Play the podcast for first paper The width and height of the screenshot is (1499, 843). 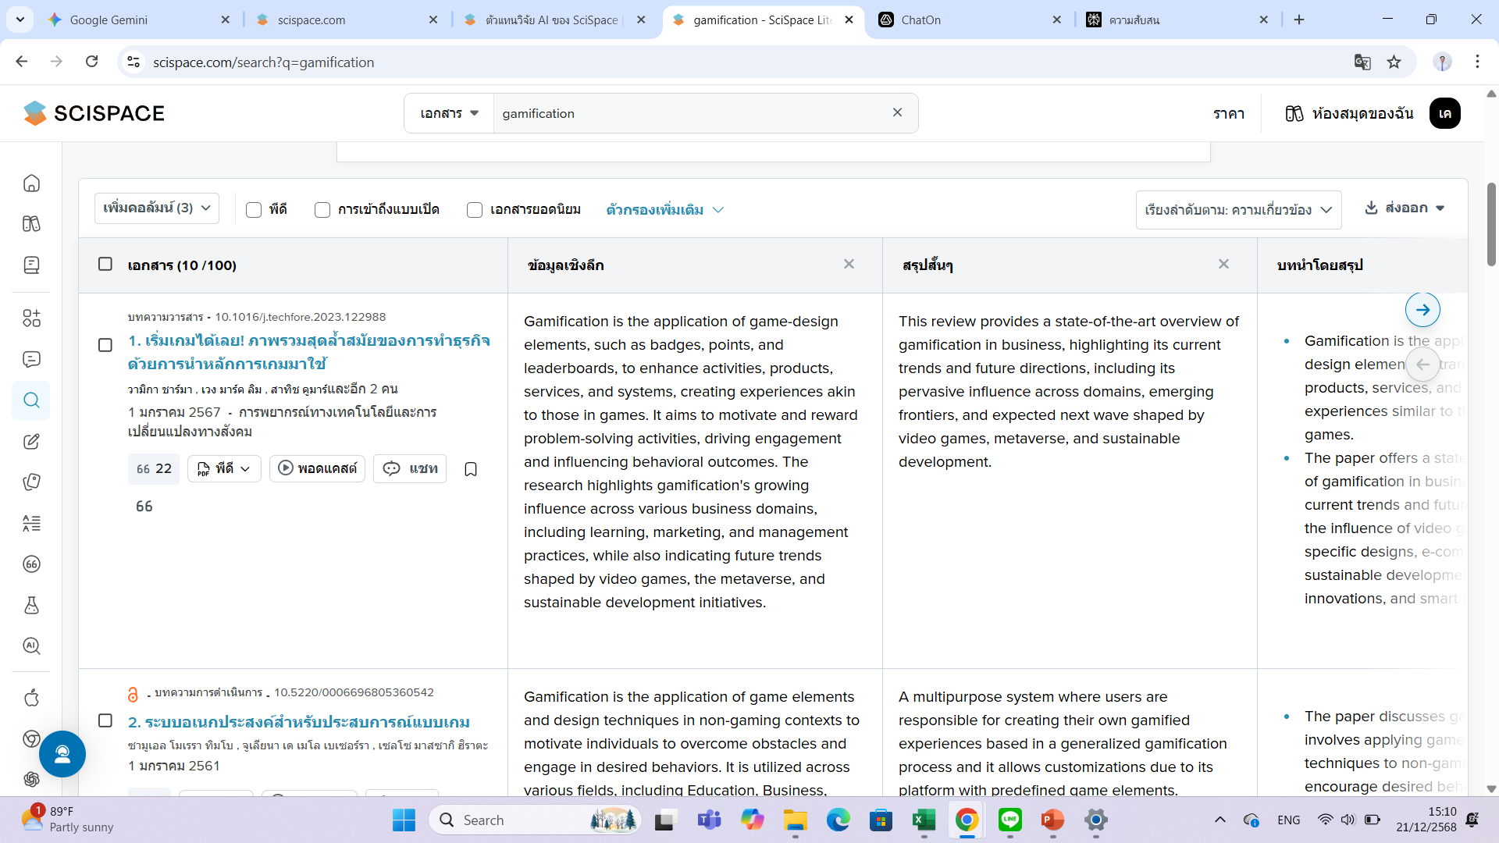click(317, 468)
